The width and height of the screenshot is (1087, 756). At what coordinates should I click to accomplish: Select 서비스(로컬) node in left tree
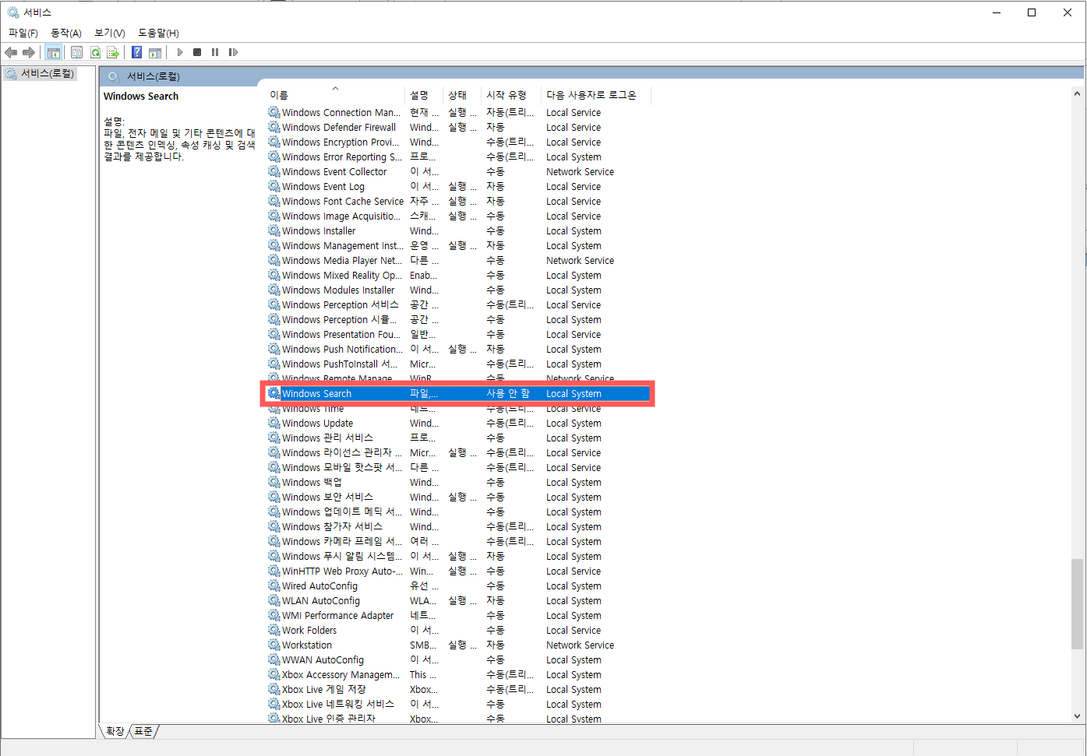point(40,74)
